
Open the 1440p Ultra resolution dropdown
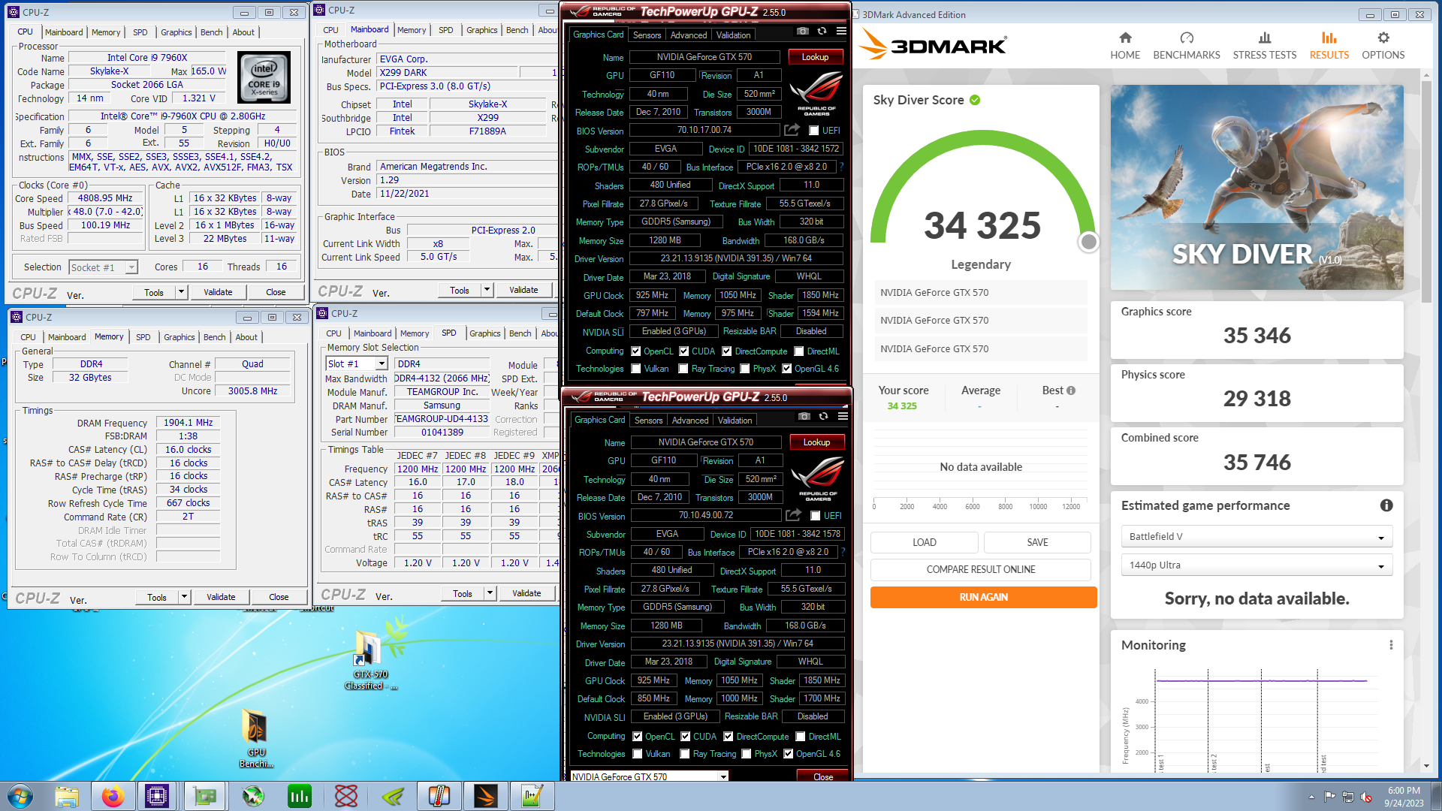point(1257,565)
